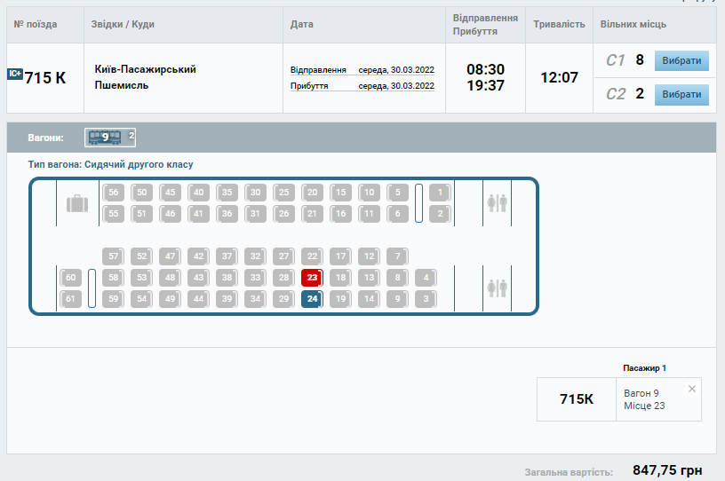Click train number 715 К
This screenshot has width=725, height=481.
click(x=45, y=78)
